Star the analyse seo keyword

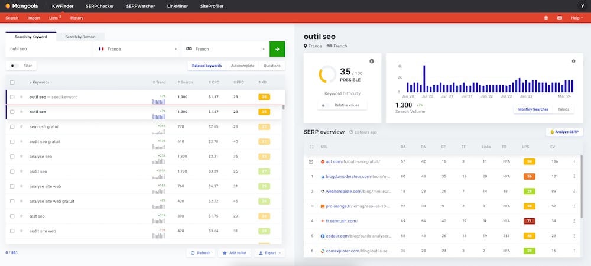click(21, 157)
